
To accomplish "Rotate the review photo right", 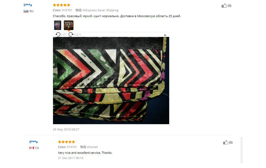I will click(75, 35).
